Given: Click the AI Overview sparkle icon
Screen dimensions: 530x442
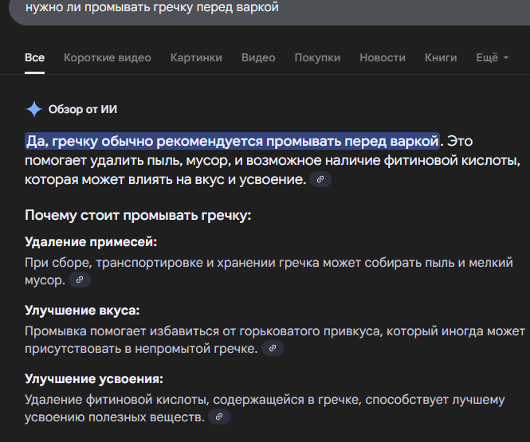Looking at the screenshot, I should point(33,109).
